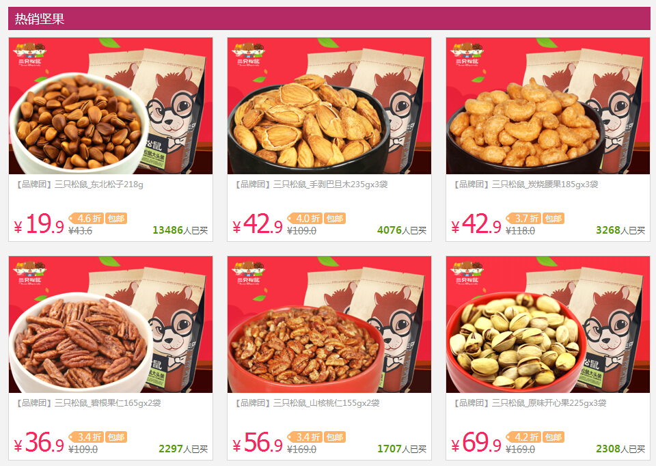
Task: Click the 炭烧腰果185gx3袋 title link
Action: tap(526, 184)
